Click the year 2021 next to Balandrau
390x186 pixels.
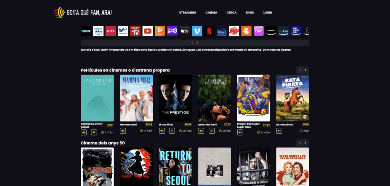click(x=110, y=125)
